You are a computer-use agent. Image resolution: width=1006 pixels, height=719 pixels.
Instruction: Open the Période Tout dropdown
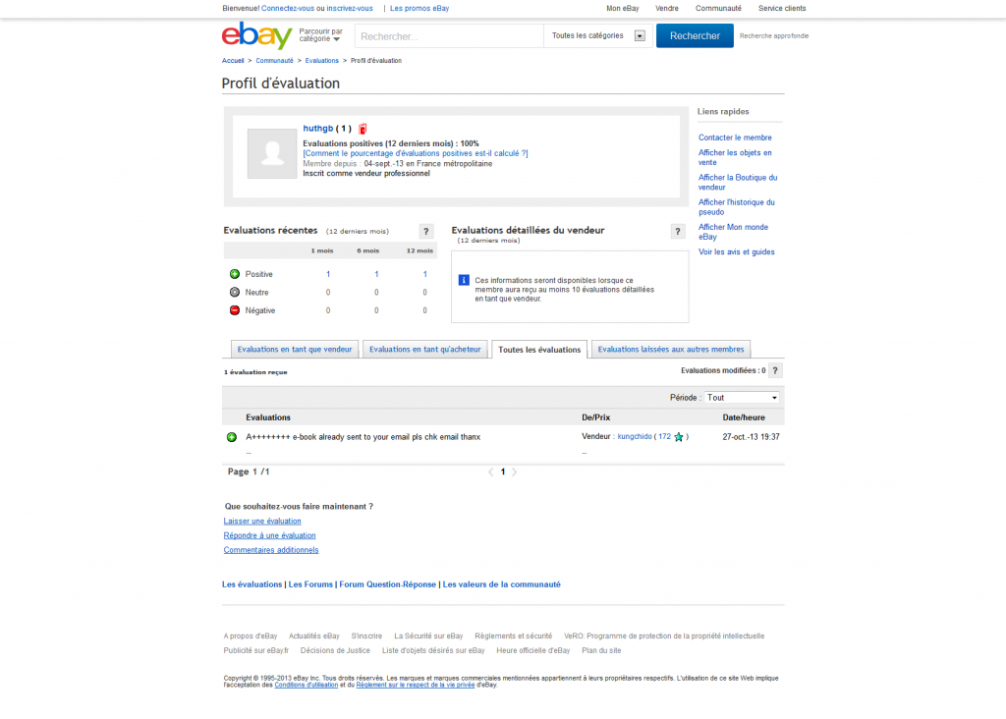click(x=742, y=398)
